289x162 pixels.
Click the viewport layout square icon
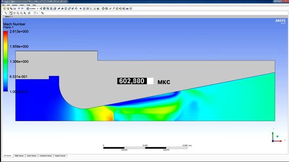click(35, 13)
